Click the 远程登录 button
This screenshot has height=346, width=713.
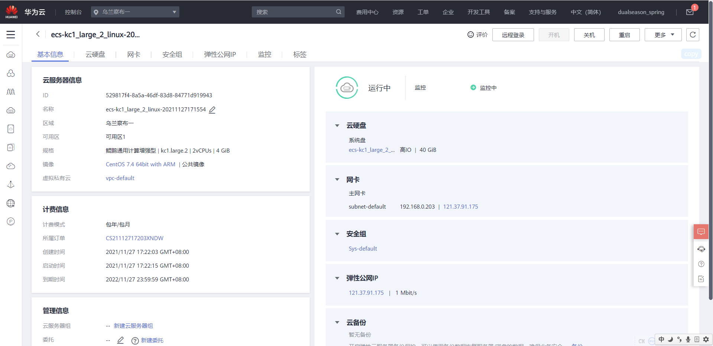tap(513, 35)
